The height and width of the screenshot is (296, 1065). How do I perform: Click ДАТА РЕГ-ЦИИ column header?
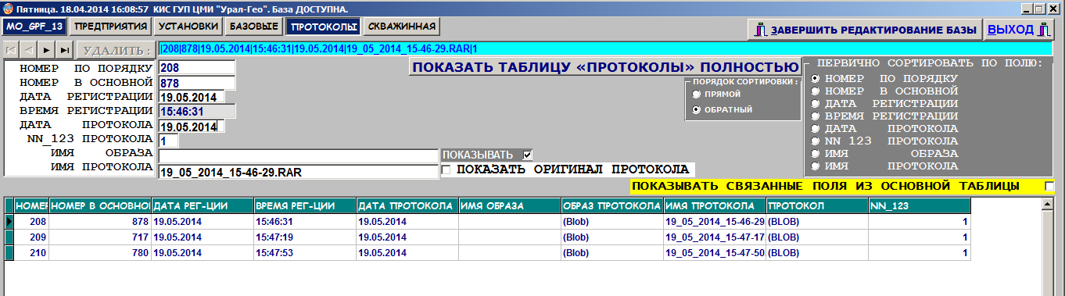(202, 206)
